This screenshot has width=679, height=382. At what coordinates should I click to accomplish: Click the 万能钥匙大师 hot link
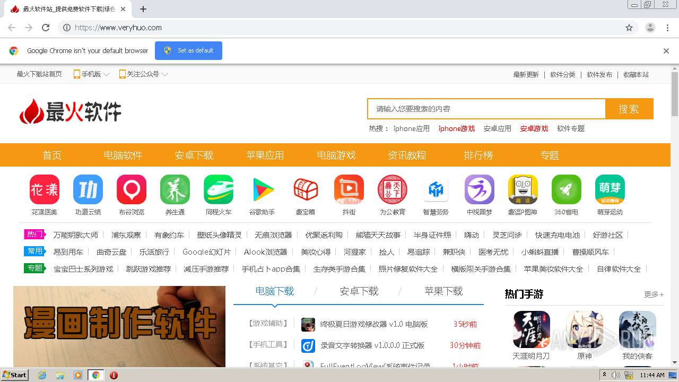pyautogui.click(x=76, y=235)
